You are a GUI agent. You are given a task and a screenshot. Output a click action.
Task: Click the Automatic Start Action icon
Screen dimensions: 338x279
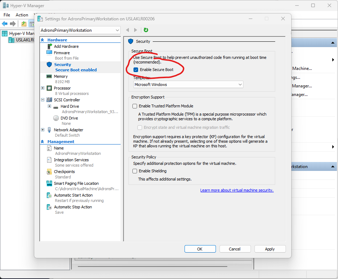coord(49,195)
